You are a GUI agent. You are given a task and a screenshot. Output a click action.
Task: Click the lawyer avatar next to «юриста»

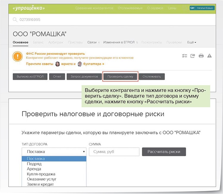[58, 64]
